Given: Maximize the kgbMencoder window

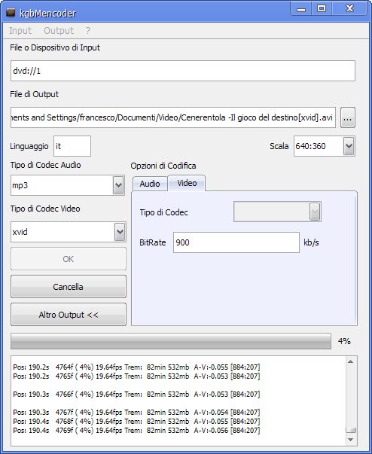Looking at the screenshot, I should (322, 8).
